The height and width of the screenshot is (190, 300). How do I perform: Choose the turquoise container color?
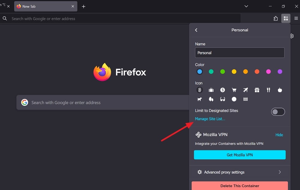(x=211, y=72)
